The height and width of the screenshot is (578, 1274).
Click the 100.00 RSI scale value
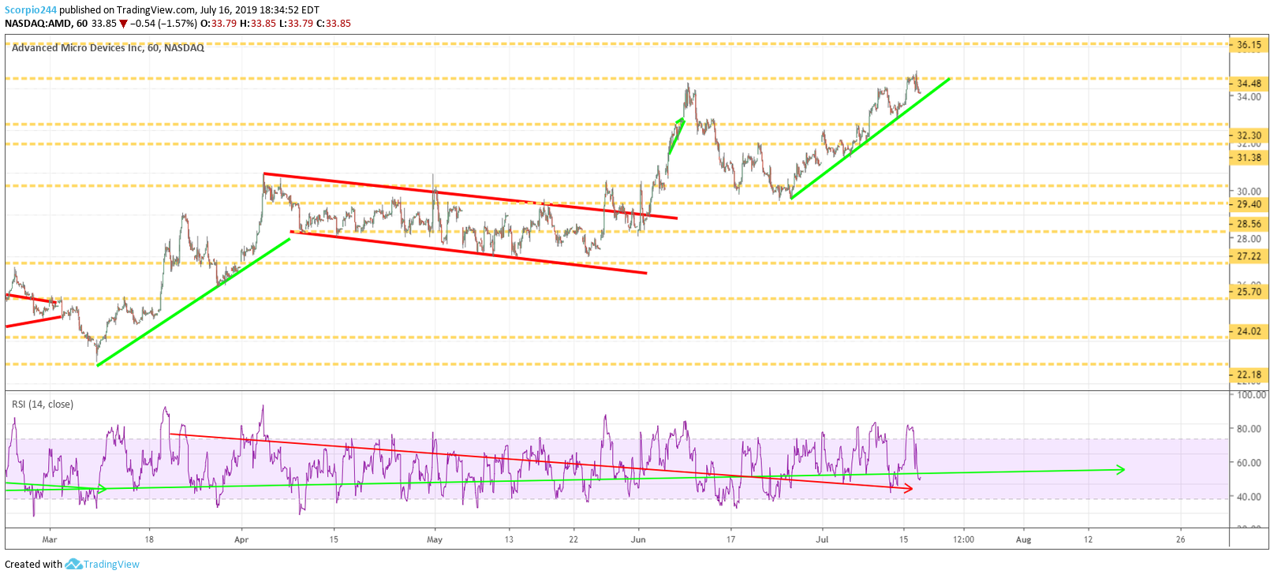pyautogui.click(x=1252, y=395)
